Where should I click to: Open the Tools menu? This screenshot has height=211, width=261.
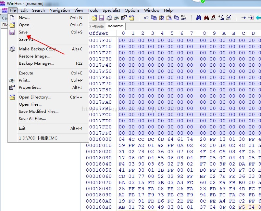(x=93, y=10)
